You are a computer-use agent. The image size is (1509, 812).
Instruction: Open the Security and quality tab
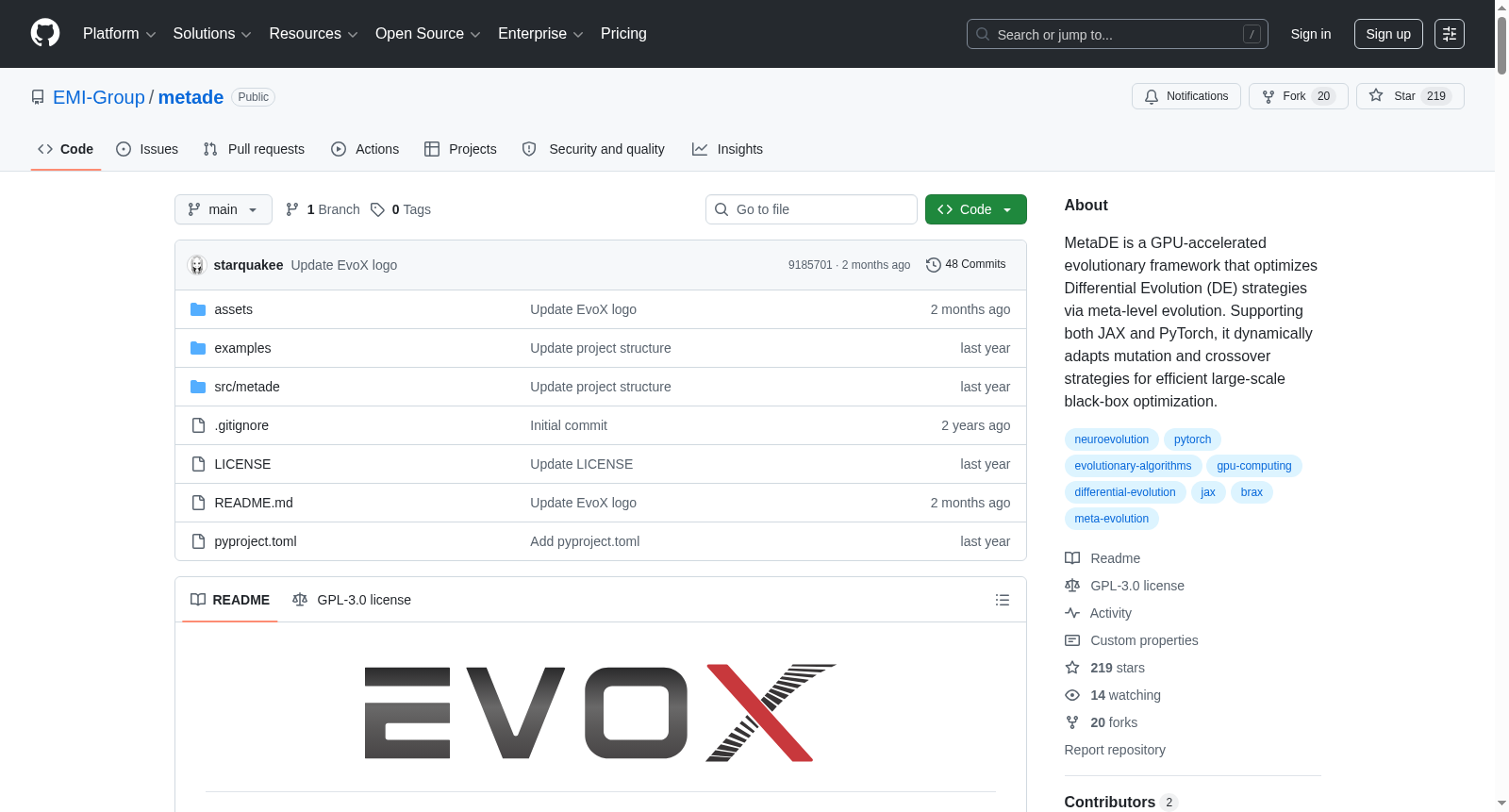click(x=593, y=149)
